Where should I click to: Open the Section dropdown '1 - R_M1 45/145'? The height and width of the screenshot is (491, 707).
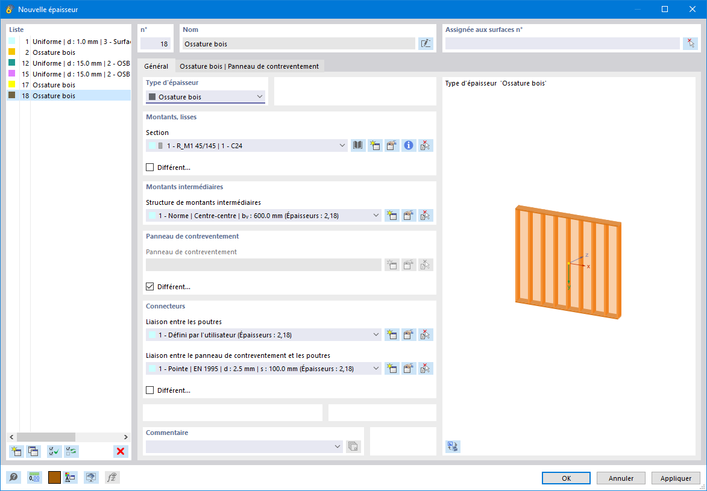click(247, 146)
